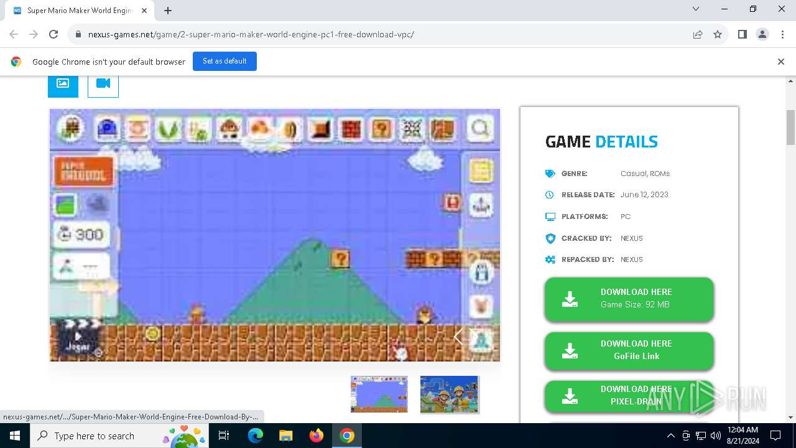Open File Explorer from the taskbar
Image resolution: width=796 pixels, height=448 pixels.
click(285, 436)
